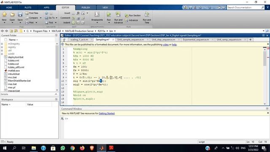The height and width of the screenshot is (152, 270).
Task: Click the Run Section button
Action: 132,16
